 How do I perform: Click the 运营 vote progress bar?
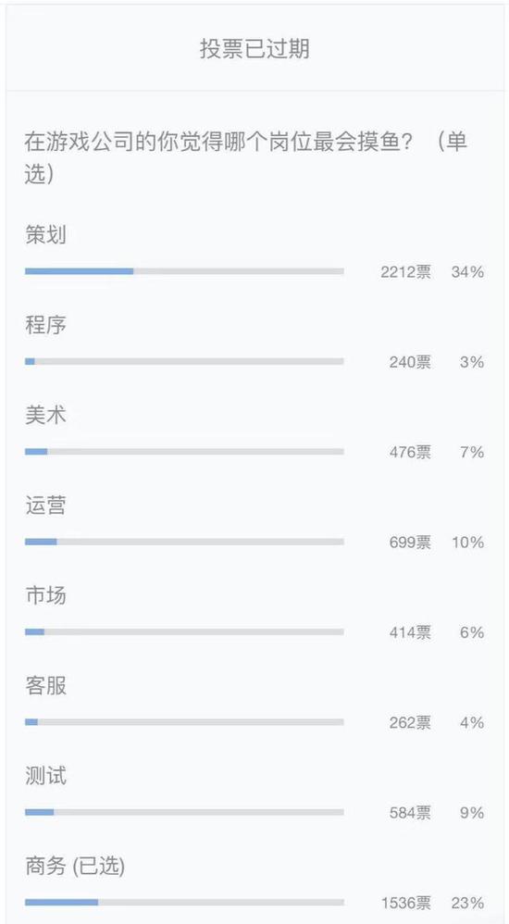pyautogui.click(x=184, y=542)
